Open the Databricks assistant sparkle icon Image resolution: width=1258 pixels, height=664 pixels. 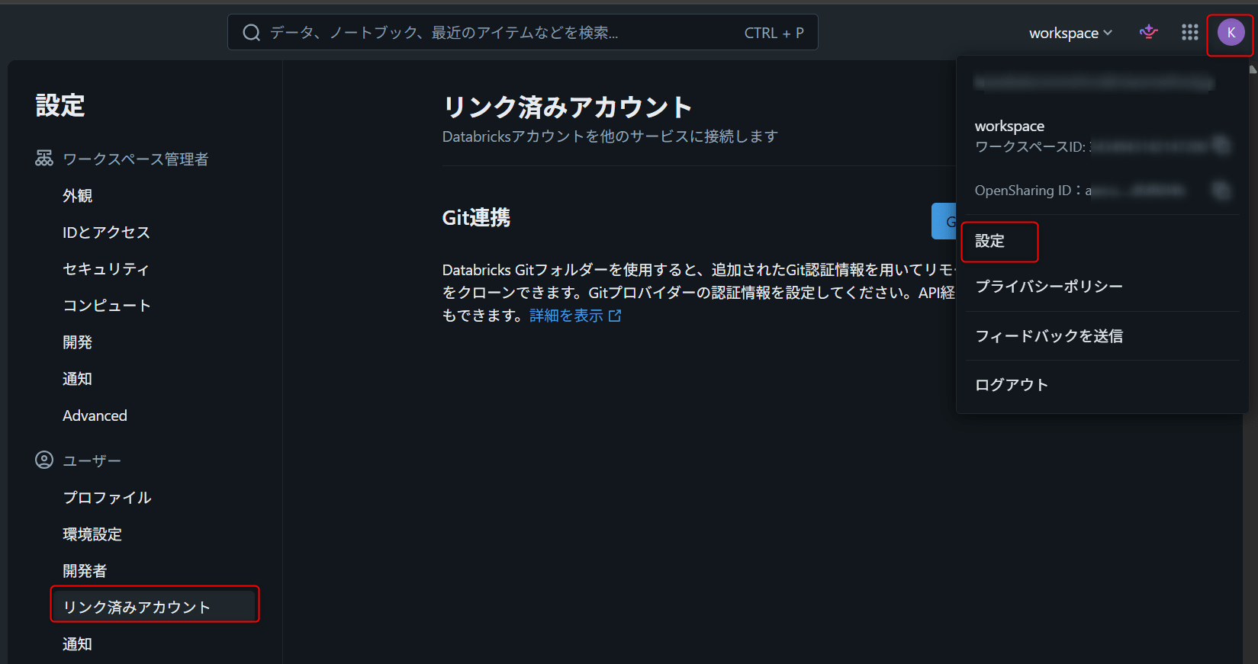(1148, 32)
